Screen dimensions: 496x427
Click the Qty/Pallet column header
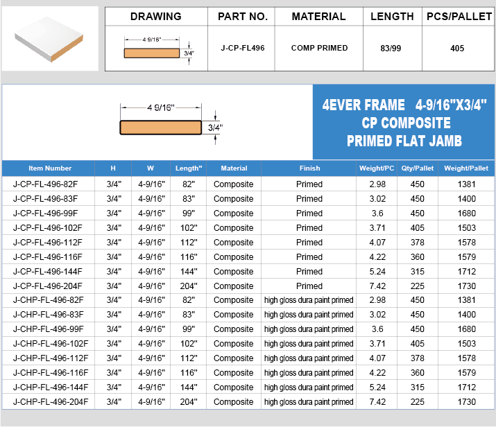(x=418, y=168)
